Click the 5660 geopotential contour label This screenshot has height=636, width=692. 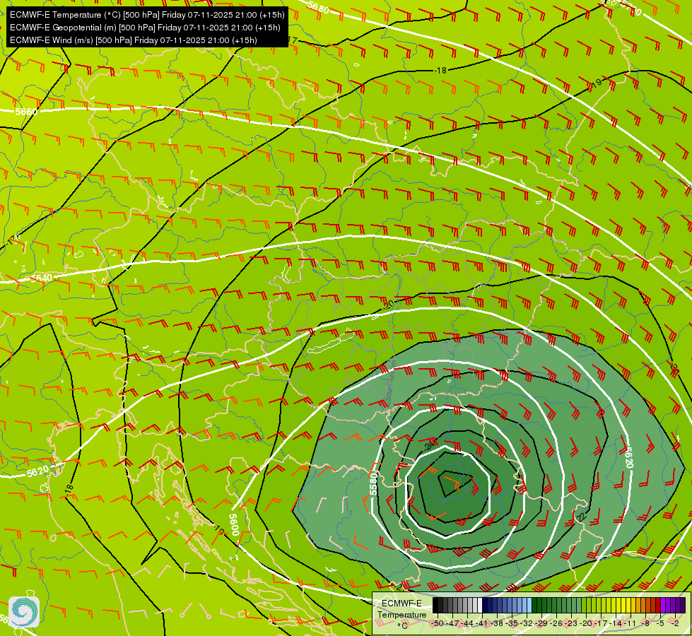click(26, 112)
